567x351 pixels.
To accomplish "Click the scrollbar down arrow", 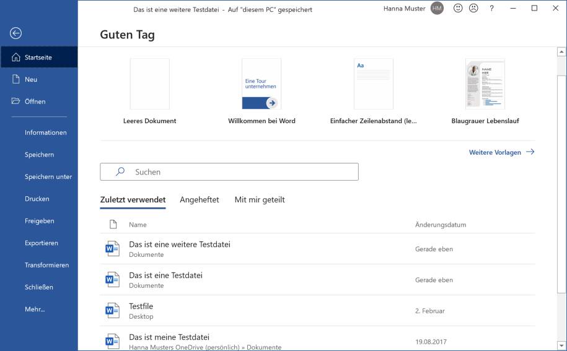I will pyautogui.click(x=561, y=345).
